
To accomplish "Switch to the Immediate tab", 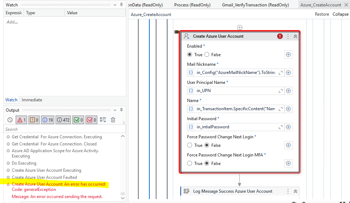I will (x=32, y=100).
